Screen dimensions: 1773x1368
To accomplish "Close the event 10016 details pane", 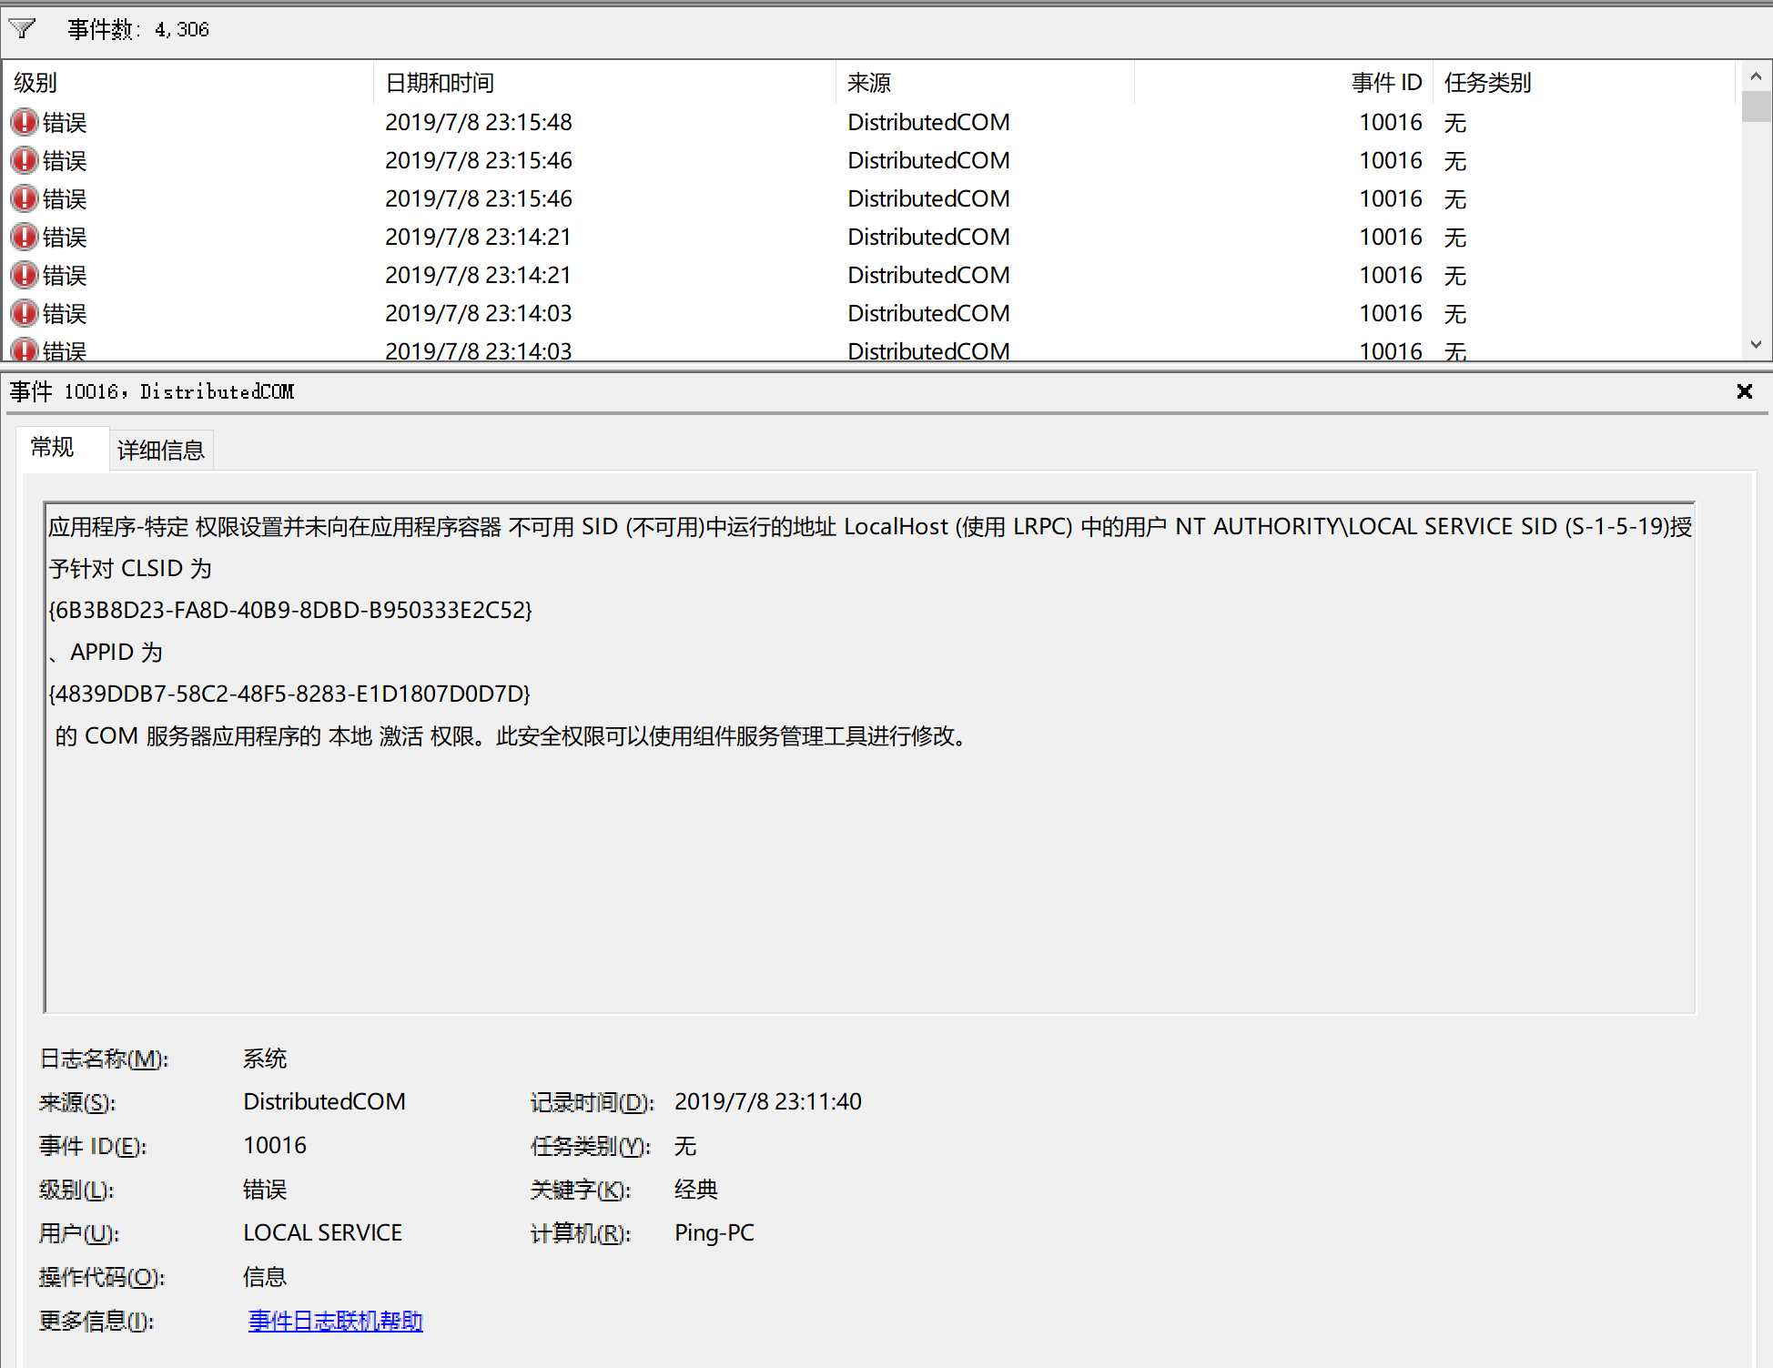I will click(x=1744, y=391).
